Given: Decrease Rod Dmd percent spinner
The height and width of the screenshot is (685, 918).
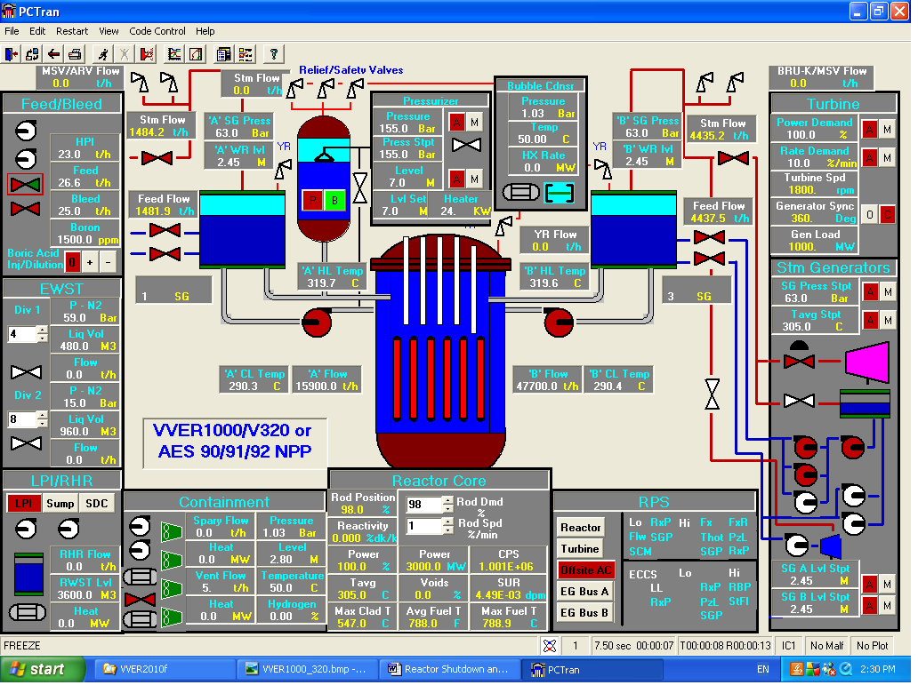Looking at the screenshot, I should coord(447,508).
